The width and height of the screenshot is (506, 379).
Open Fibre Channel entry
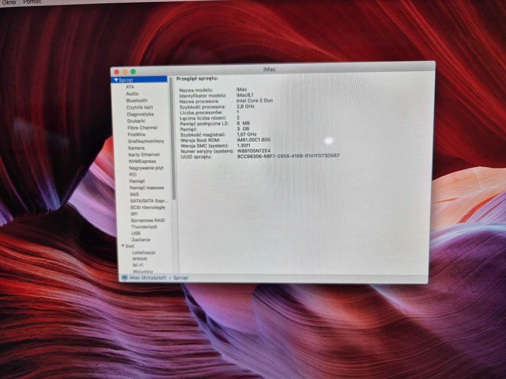pos(142,128)
